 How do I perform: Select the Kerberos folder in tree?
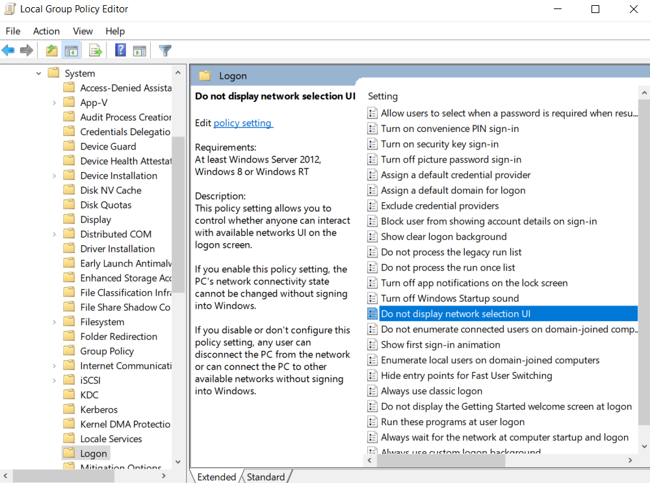(x=99, y=410)
